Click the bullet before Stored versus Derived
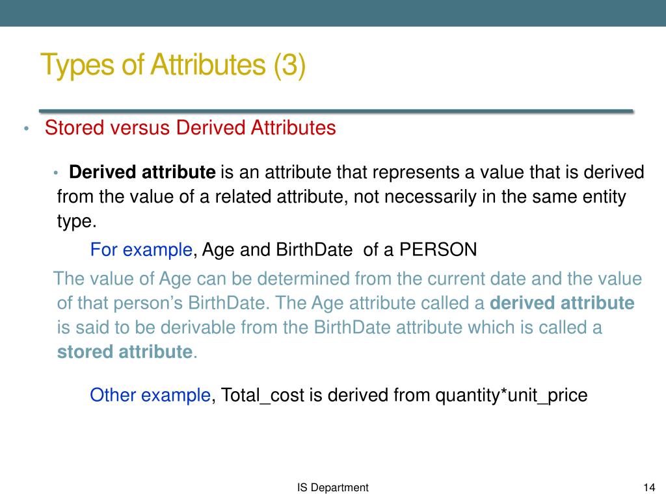 point(26,128)
